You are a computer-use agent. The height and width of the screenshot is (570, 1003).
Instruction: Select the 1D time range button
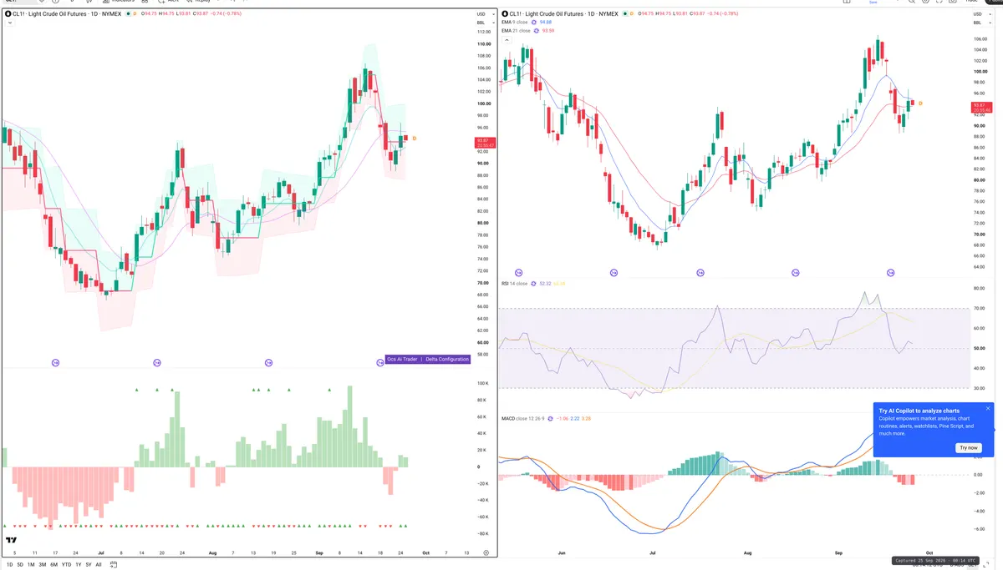coord(10,564)
